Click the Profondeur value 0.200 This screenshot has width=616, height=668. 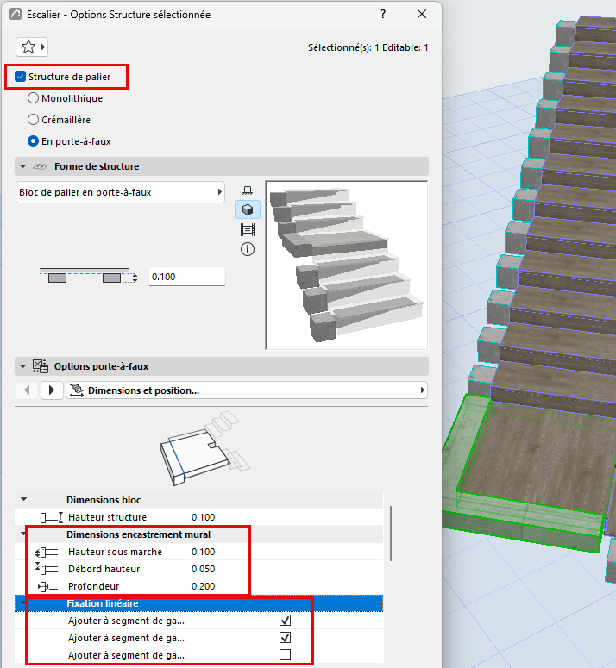[203, 586]
